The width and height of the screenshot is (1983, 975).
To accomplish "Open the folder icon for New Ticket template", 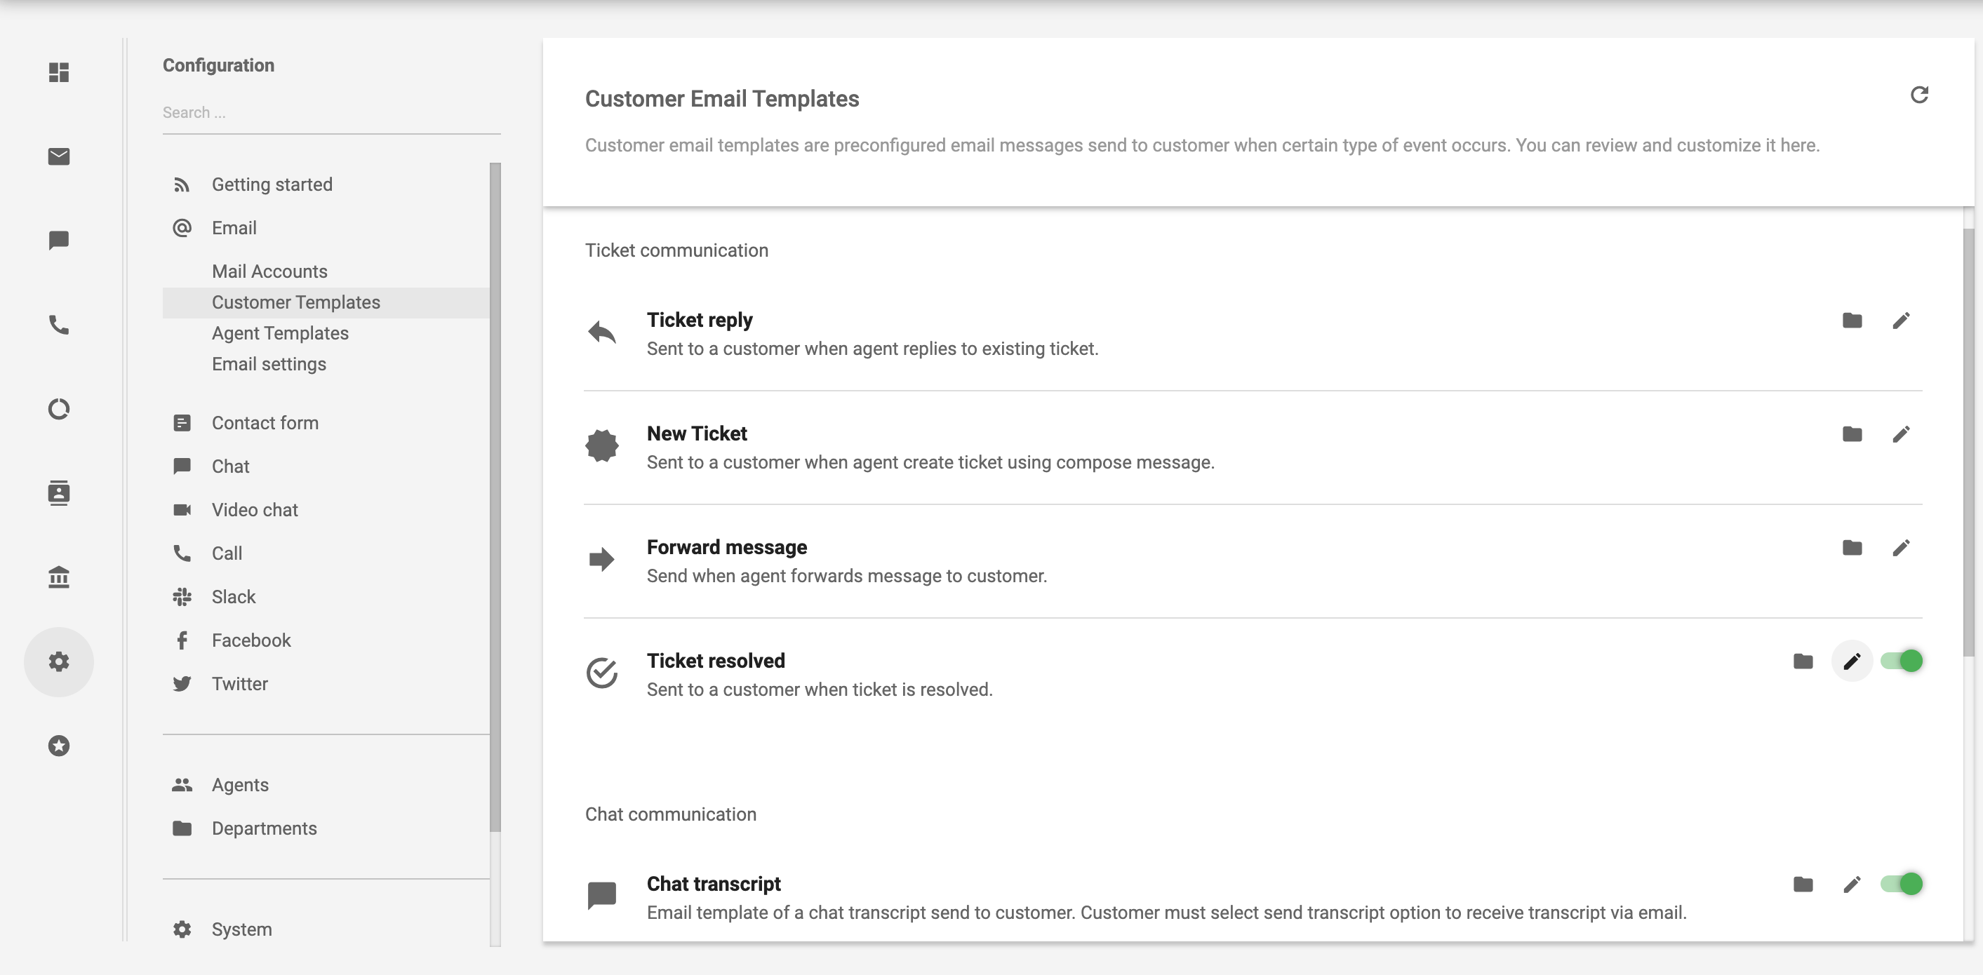I will (x=1852, y=434).
